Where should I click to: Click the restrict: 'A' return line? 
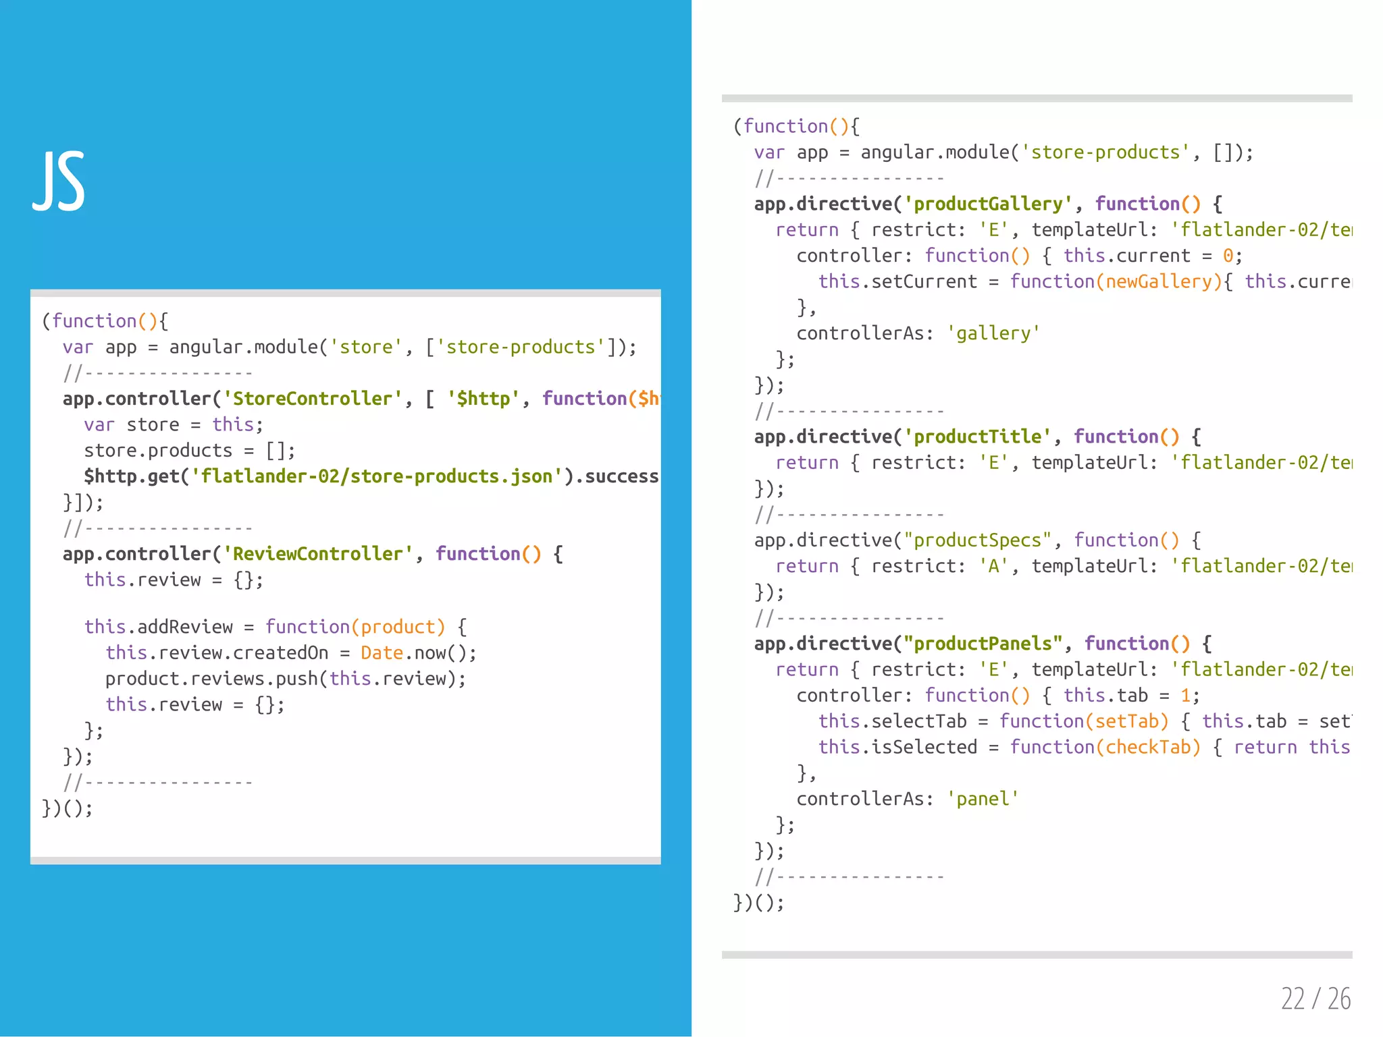pyautogui.click(x=1064, y=565)
